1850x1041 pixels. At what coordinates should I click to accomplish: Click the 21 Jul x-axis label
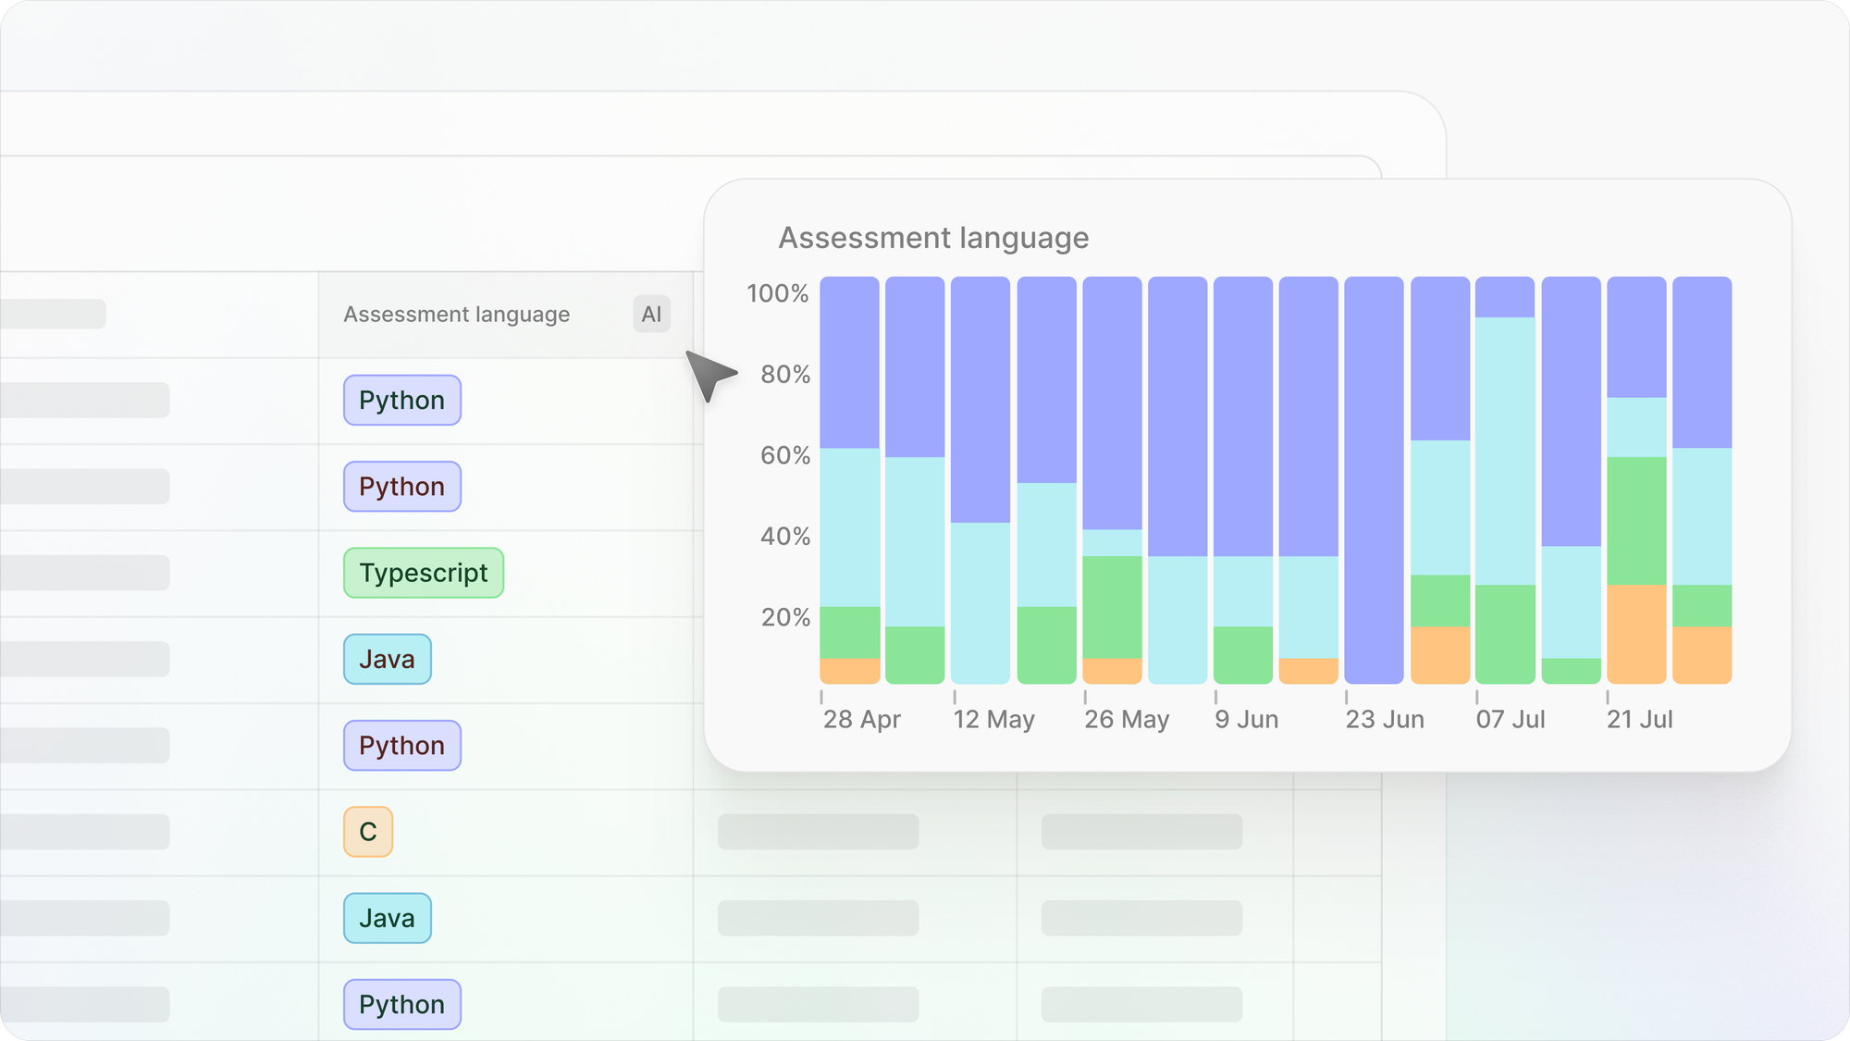[x=1640, y=720]
